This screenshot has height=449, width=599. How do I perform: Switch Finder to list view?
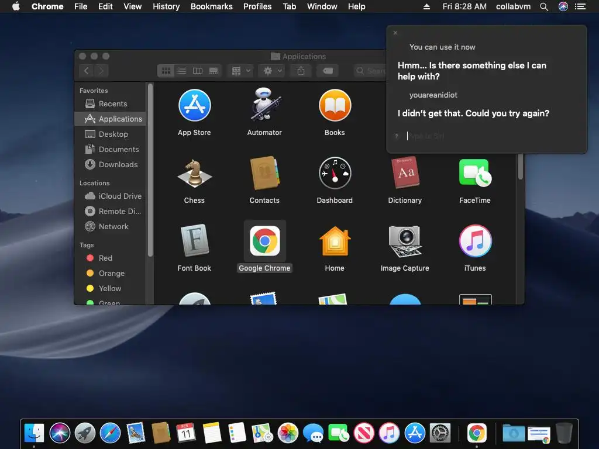tap(182, 71)
